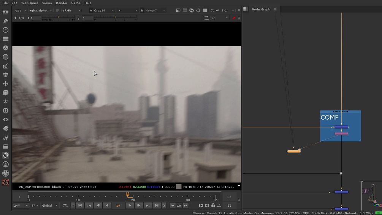The height and width of the screenshot is (215, 382).
Task: Toggle the flipbook render icon
Action: click(201, 206)
